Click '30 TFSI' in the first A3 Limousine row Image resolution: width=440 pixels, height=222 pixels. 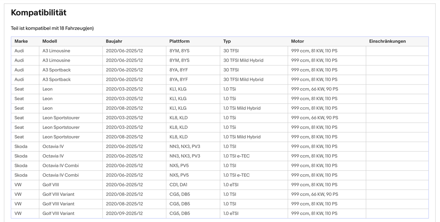[231, 51]
